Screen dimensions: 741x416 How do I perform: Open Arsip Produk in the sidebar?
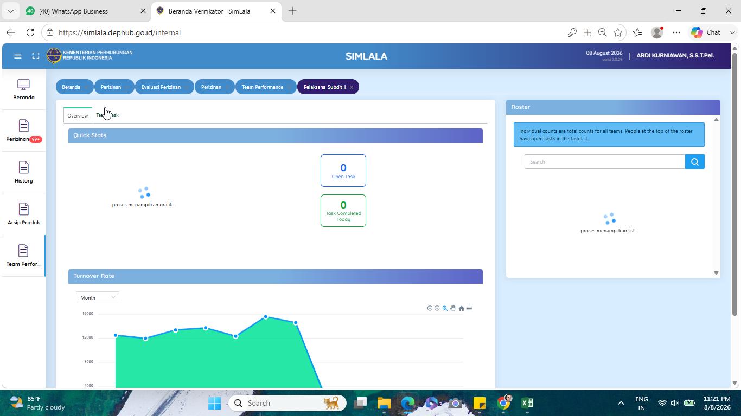click(24, 214)
